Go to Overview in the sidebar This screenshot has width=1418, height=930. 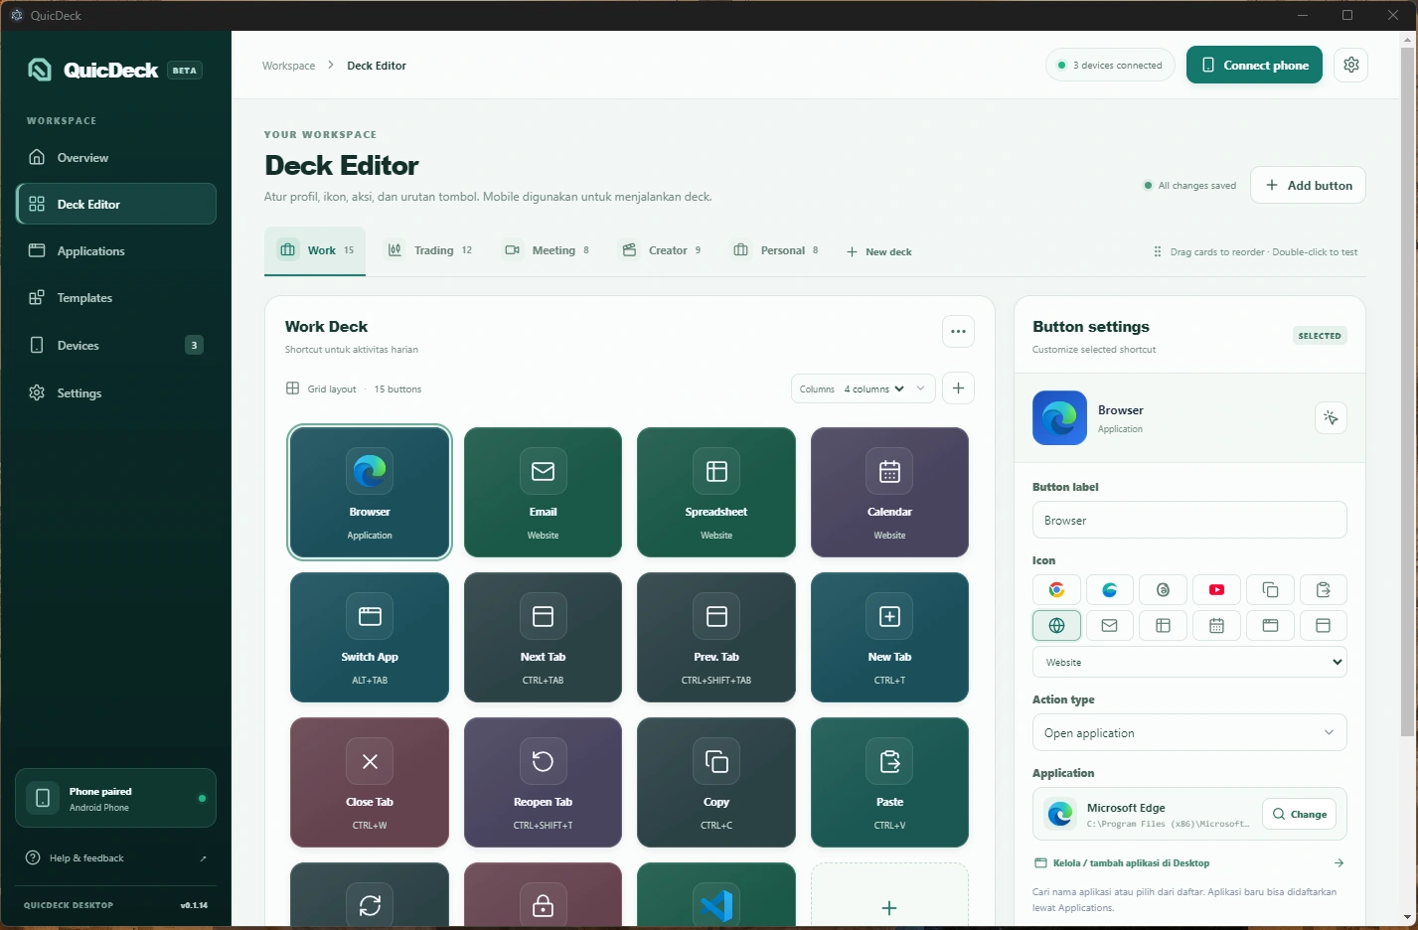click(116, 157)
